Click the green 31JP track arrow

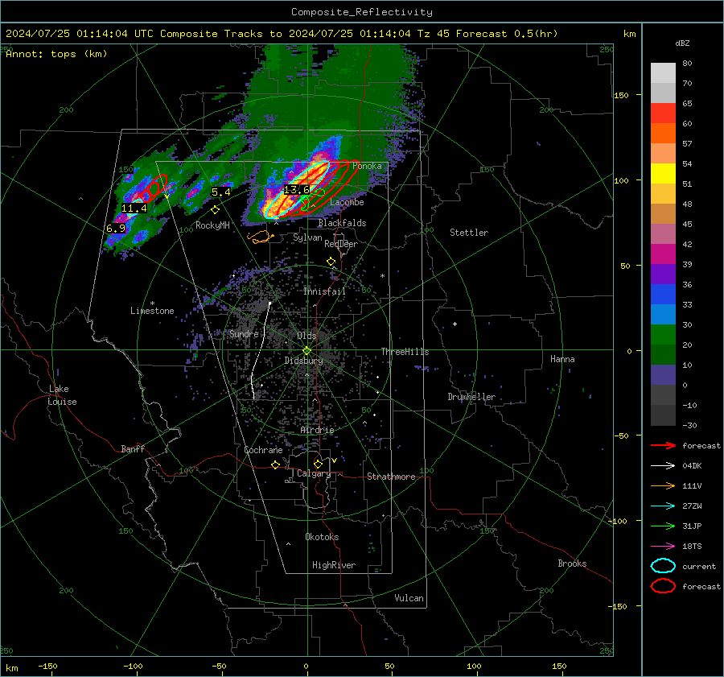point(663,526)
